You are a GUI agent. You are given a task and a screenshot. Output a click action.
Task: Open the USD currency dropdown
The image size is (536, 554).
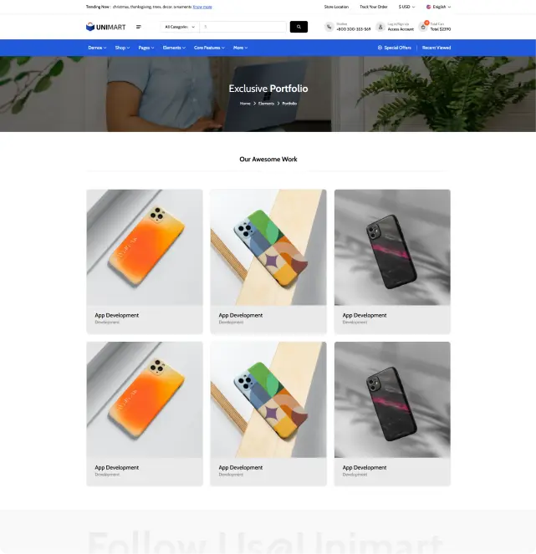[406, 7]
